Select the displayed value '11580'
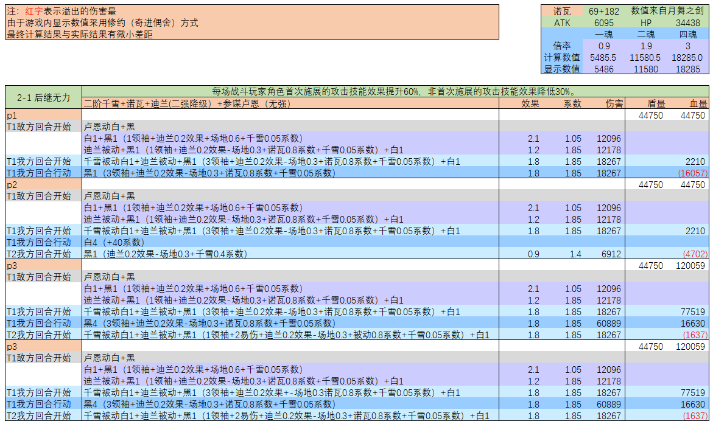This screenshot has height=424, width=713. pyautogui.click(x=645, y=69)
